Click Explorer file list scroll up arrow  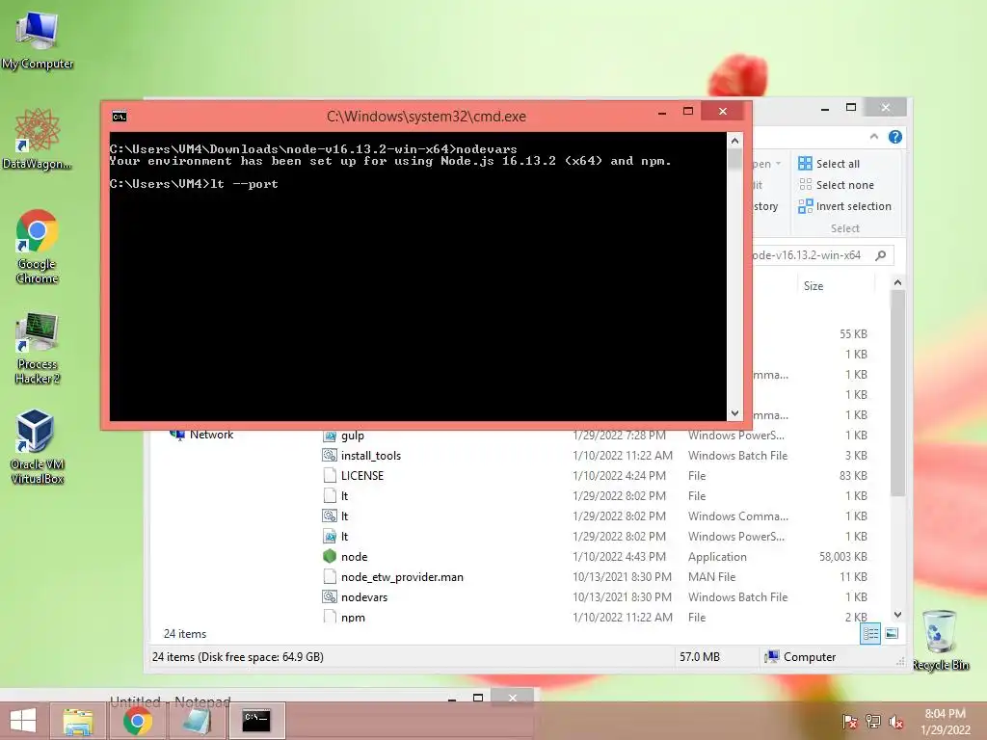coord(897,283)
